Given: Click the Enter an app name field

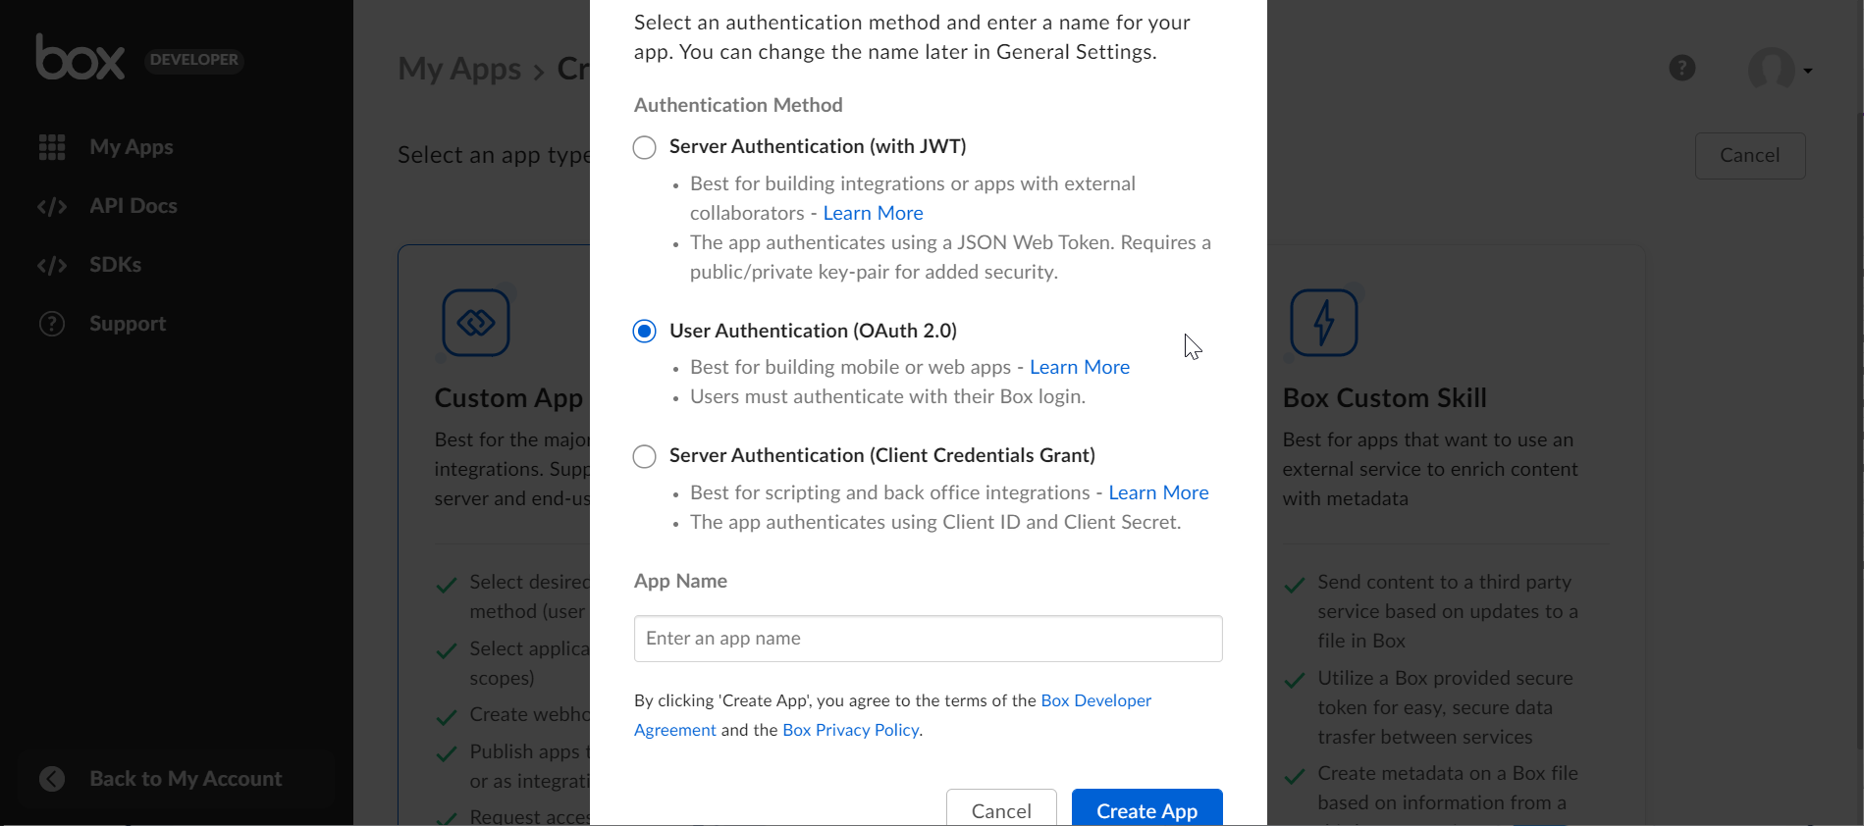Looking at the screenshot, I should click(x=927, y=638).
